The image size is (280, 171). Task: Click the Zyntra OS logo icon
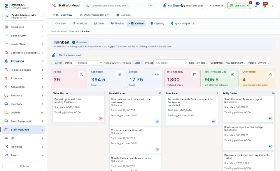point(6,6)
